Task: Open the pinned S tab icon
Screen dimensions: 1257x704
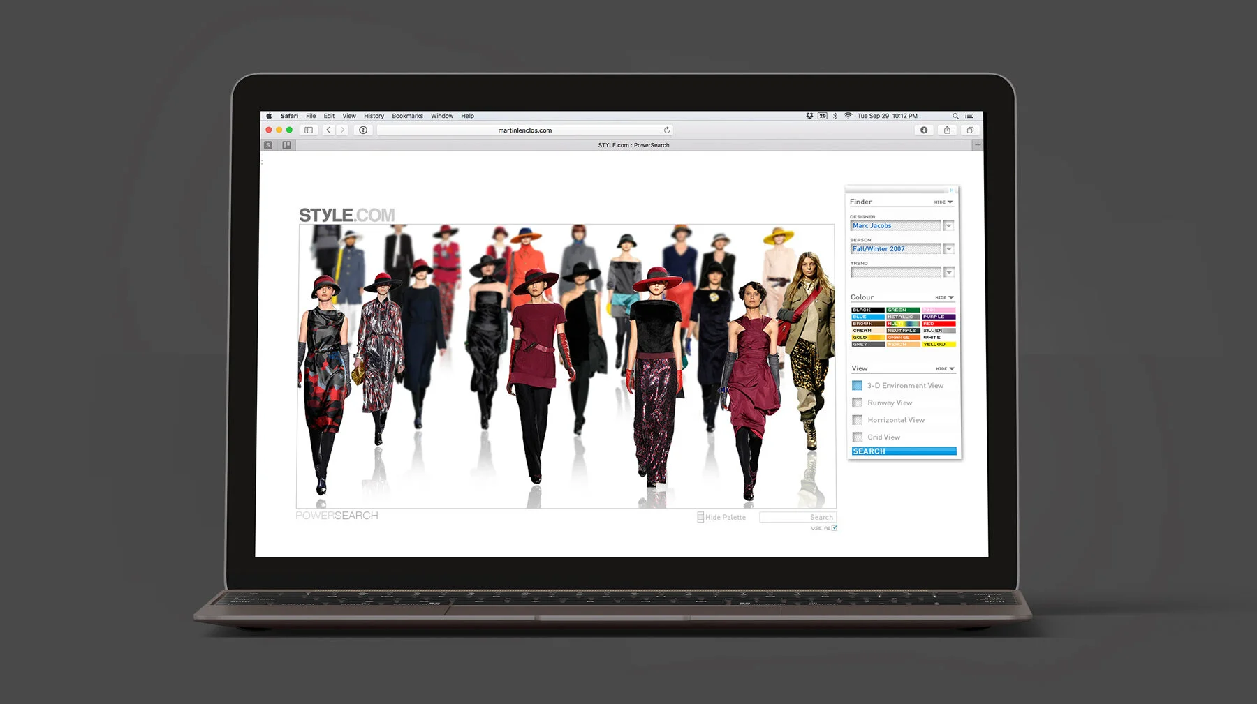Action: coord(268,145)
